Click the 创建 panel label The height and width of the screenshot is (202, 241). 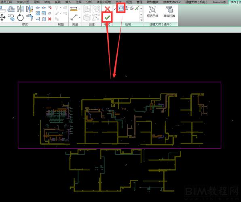92,24
